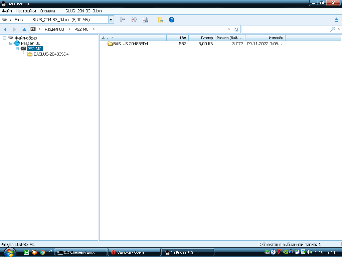
Task: Select BASLUS-20483SD4 folder in tree
Action: [51, 54]
